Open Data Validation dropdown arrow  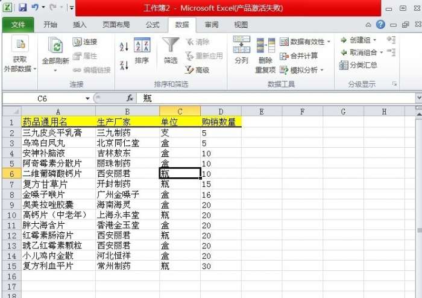pyautogui.click(x=329, y=42)
